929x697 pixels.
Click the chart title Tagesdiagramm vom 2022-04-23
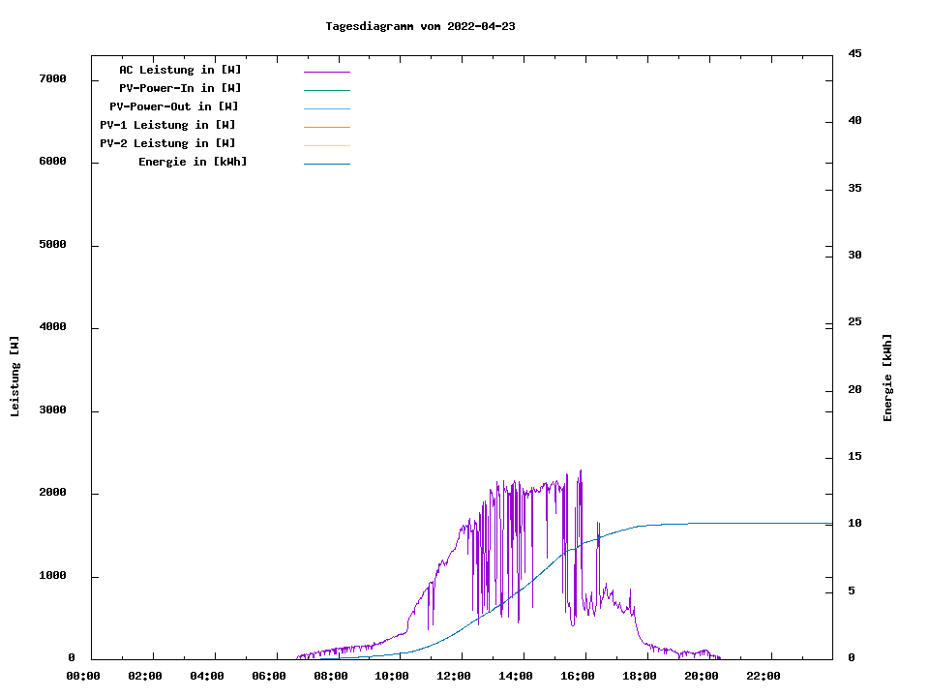click(x=420, y=26)
